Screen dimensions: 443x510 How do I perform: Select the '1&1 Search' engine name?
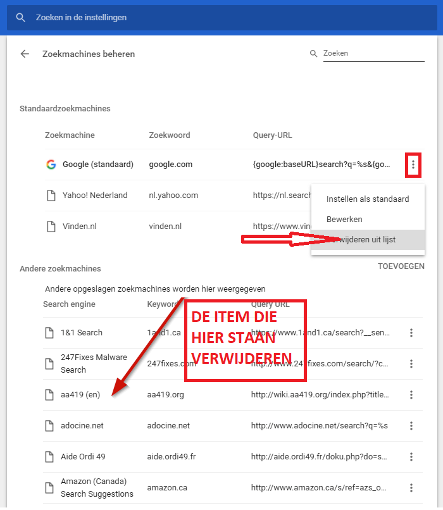pos(81,333)
